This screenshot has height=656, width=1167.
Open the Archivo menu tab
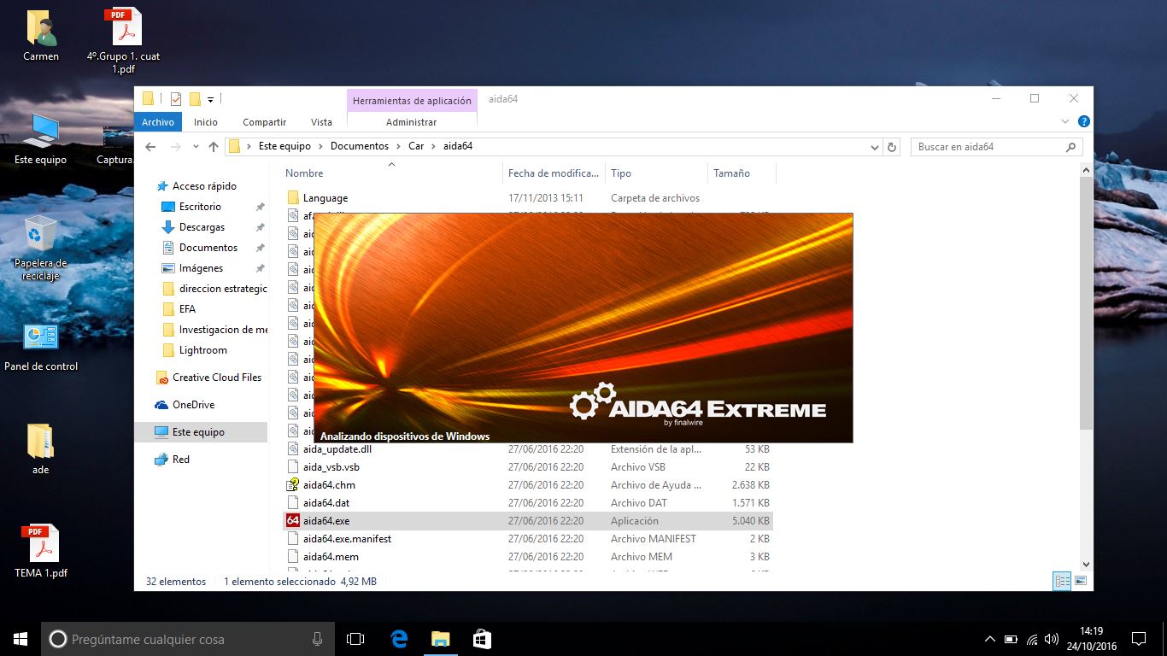(158, 122)
